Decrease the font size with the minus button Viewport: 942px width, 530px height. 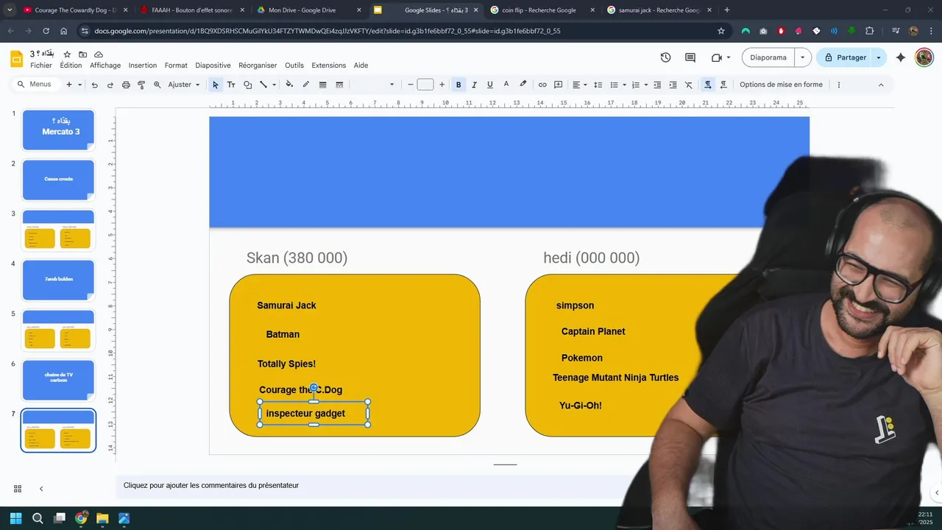410,85
